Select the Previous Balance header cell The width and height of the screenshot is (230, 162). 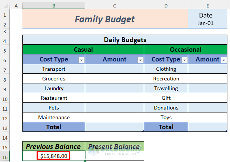(53, 146)
